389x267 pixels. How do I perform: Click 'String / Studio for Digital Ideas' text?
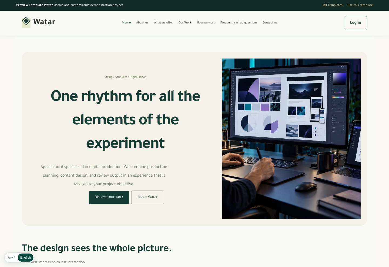125,77
